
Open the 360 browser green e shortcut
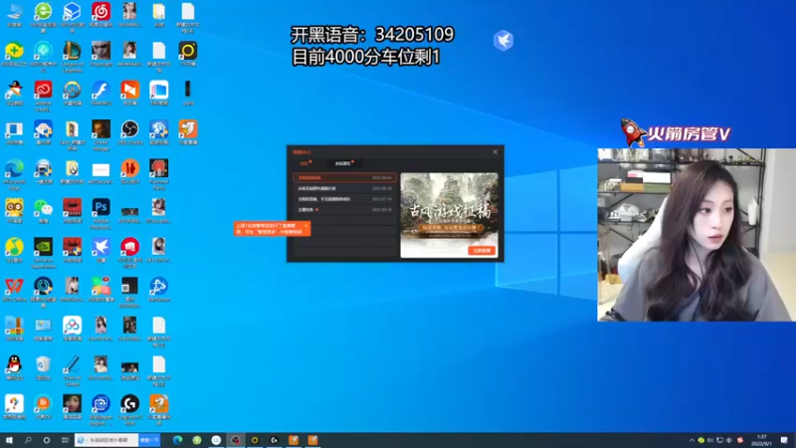[43, 16]
